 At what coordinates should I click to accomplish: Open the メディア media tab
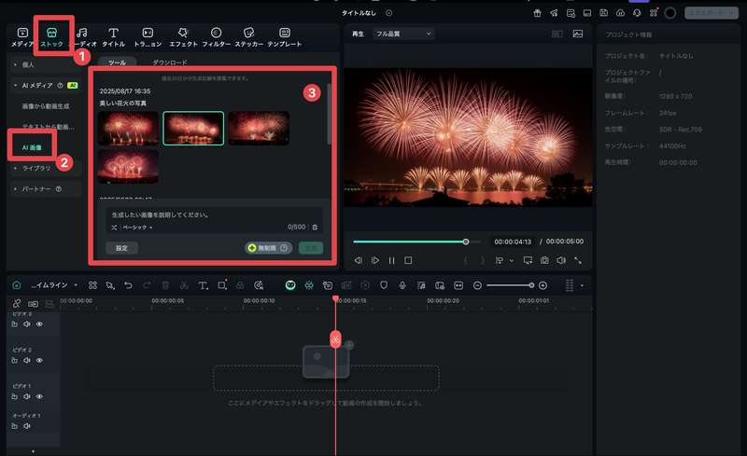(21, 37)
